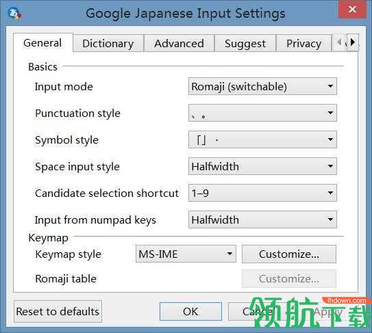Open the Keymap style MS-IME dropdown
The image size is (372, 333).
(186, 254)
